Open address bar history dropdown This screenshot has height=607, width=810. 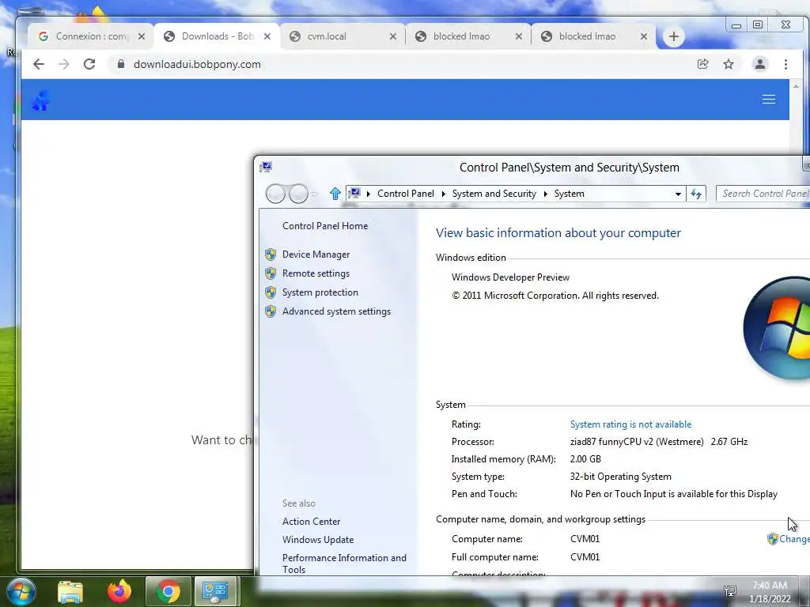[x=678, y=194]
